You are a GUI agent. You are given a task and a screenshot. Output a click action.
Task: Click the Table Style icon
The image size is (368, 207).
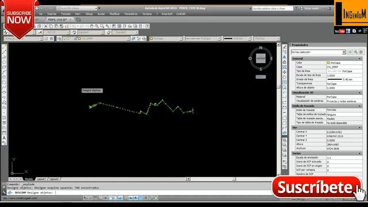[x=74, y=32]
